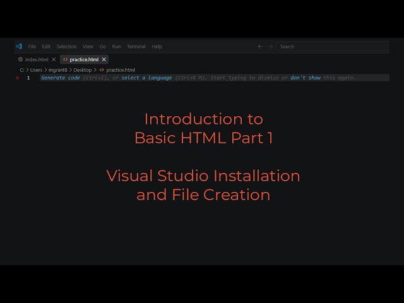Select the practice.html tab
This screenshot has height=303, width=404.
[84, 59]
